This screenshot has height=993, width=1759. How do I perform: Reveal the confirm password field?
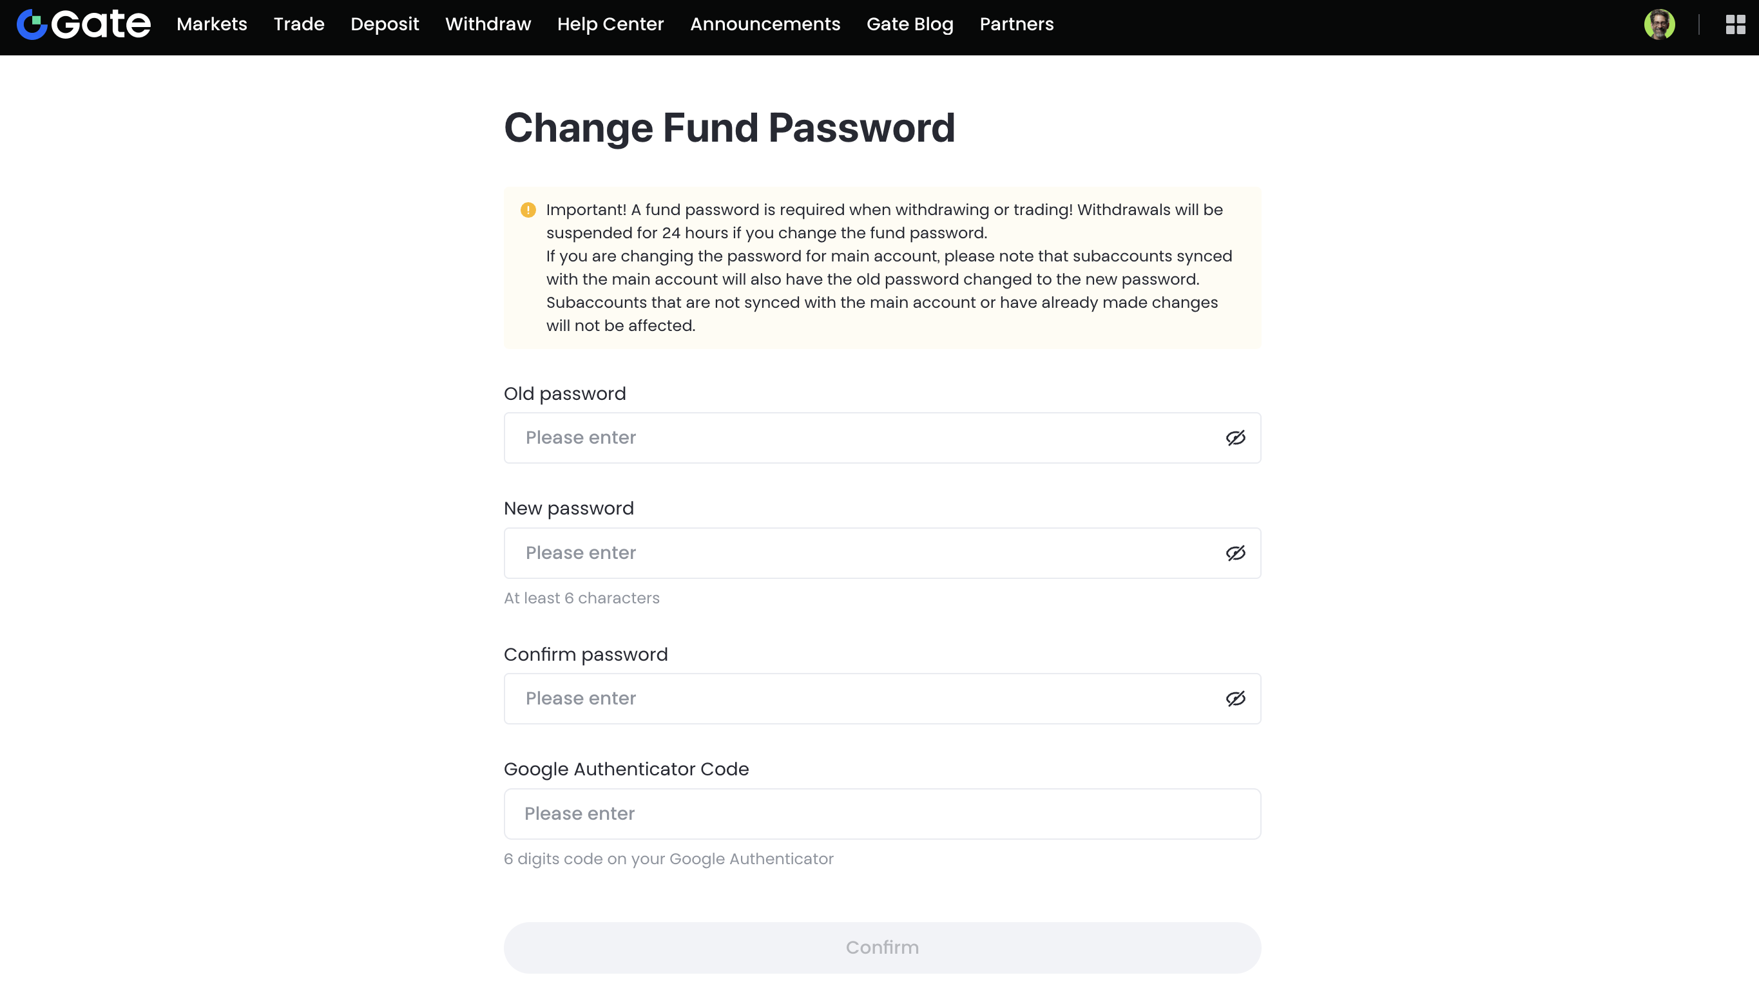point(1235,699)
